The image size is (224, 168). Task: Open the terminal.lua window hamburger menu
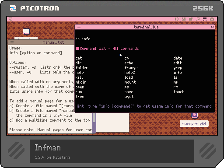79,27
